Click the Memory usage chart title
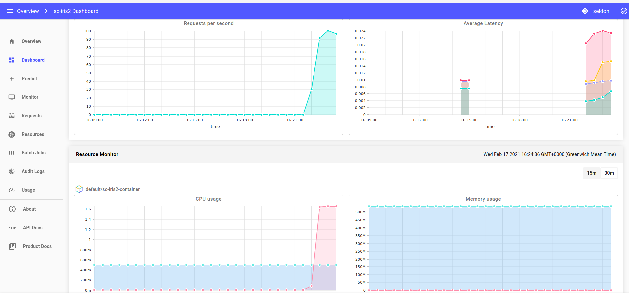The width and height of the screenshot is (629, 293). point(483,199)
